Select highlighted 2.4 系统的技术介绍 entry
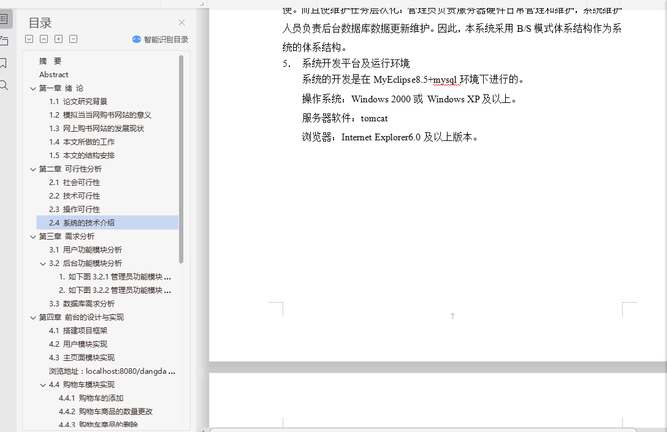Image resolution: width=667 pixels, height=432 pixels. tap(107, 223)
